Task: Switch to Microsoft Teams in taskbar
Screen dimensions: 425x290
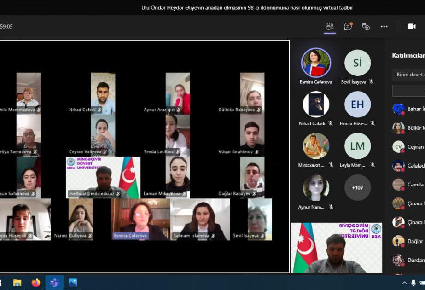Action: [x=54, y=283]
